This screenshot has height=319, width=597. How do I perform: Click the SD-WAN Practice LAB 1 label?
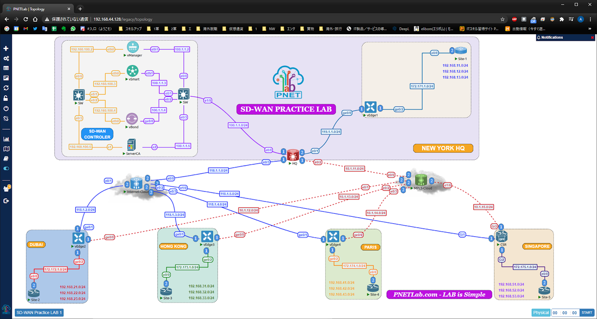tap(39, 313)
